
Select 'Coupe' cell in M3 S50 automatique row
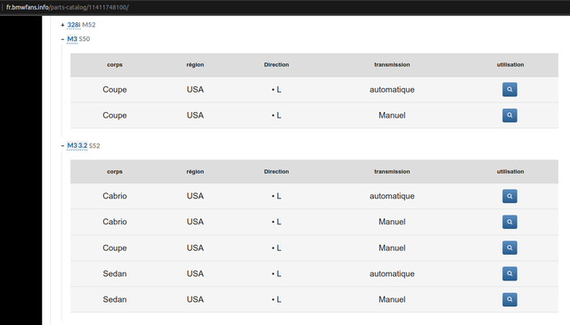pyautogui.click(x=115, y=89)
